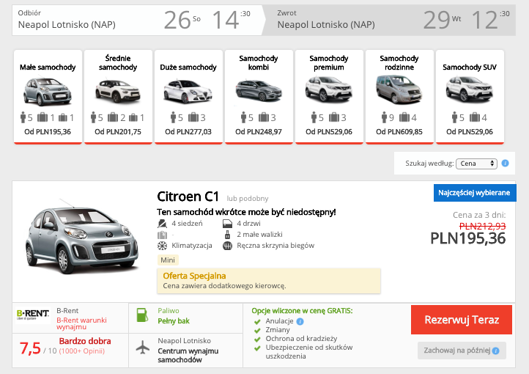
Task: Click the person icon in Małe samochody card
Action: (23, 117)
